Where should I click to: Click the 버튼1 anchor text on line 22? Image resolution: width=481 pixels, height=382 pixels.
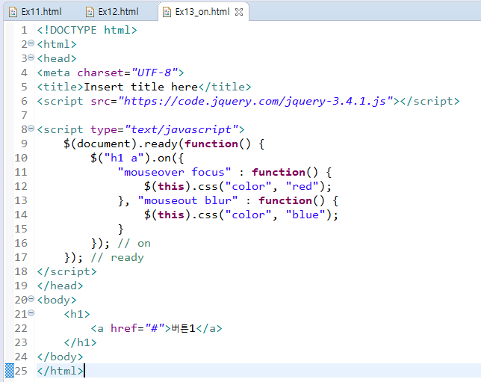pos(183,329)
